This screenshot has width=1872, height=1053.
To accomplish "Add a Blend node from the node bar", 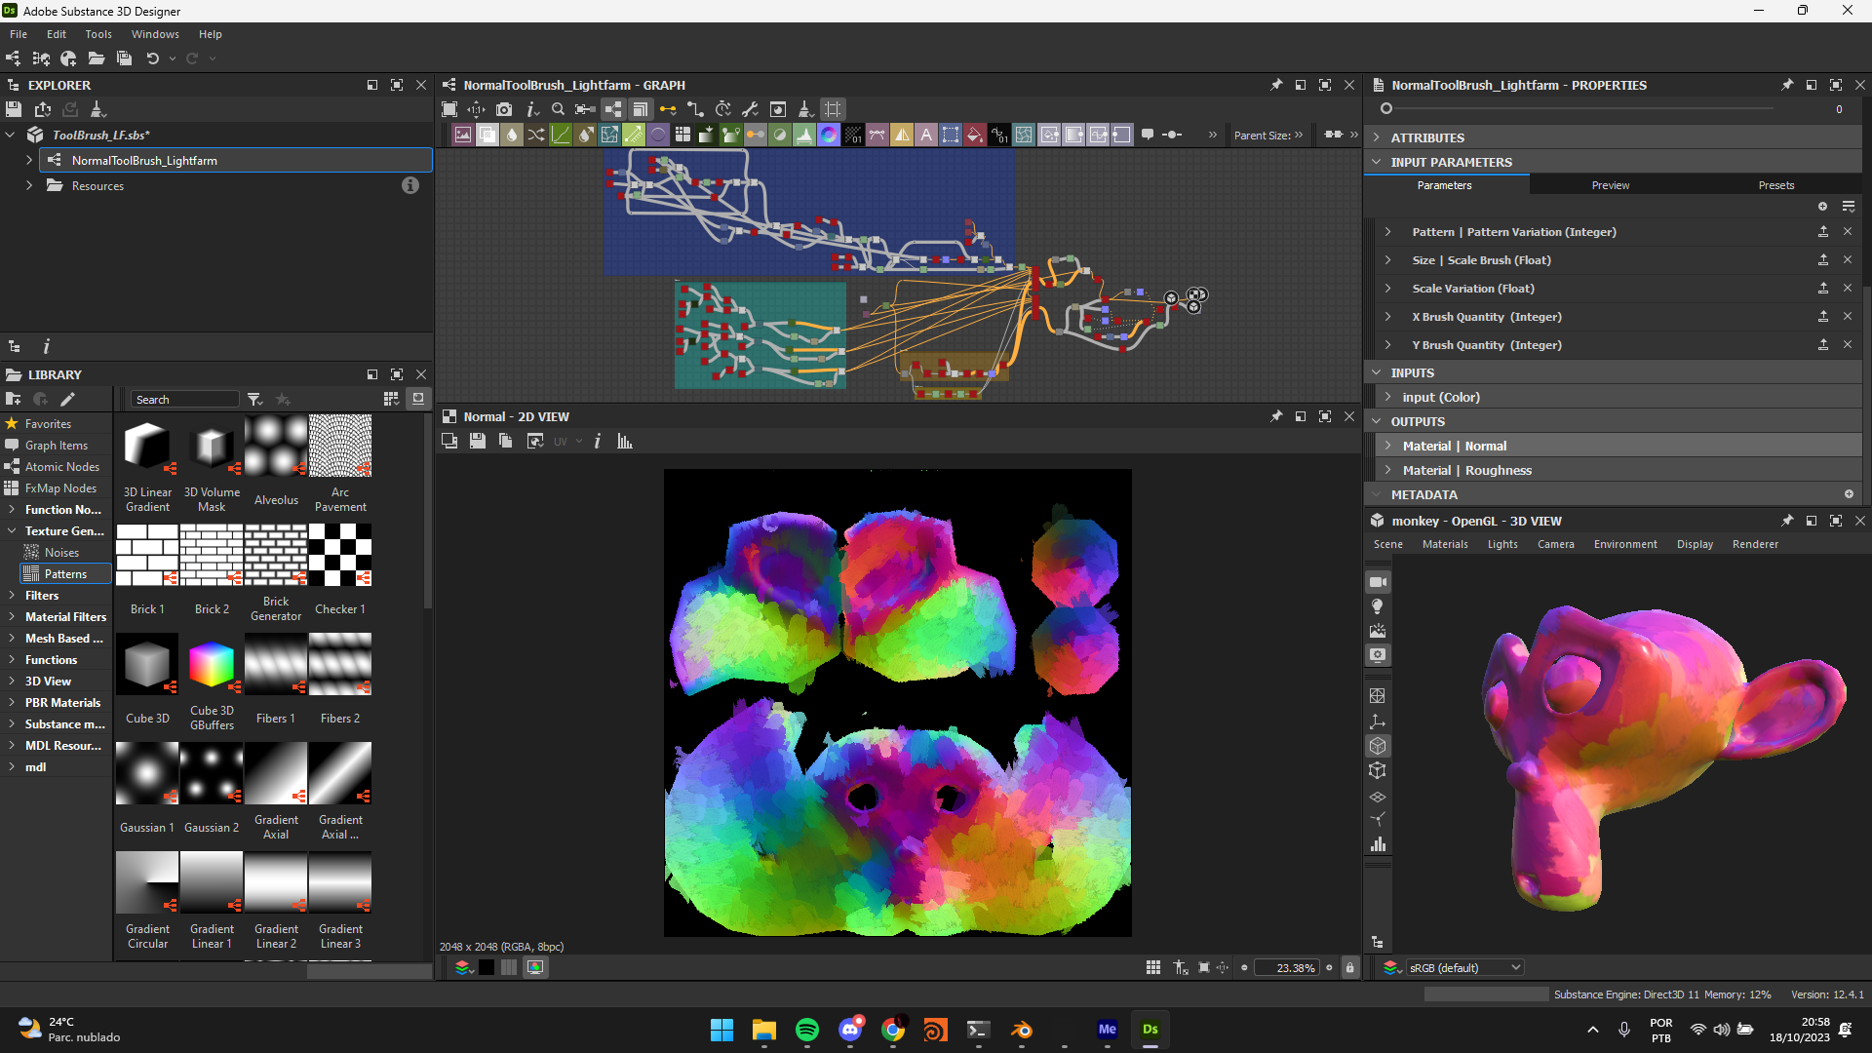I will 487,135.
